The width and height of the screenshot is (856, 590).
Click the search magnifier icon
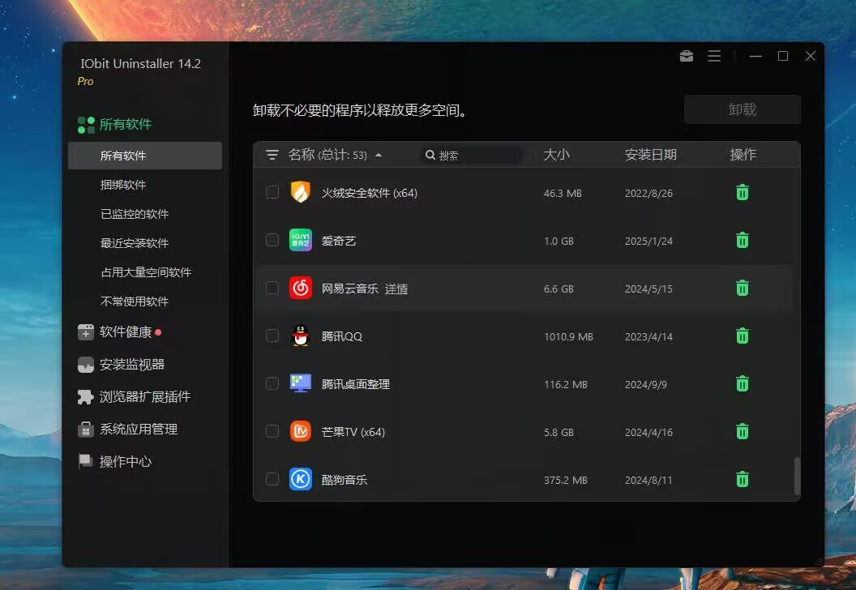pyautogui.click(x=430, y=155)
